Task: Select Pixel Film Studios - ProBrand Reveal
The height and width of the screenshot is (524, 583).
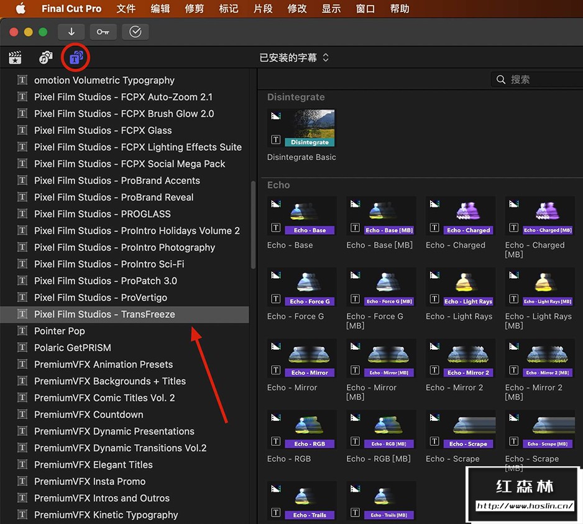Action: [124, 197]
